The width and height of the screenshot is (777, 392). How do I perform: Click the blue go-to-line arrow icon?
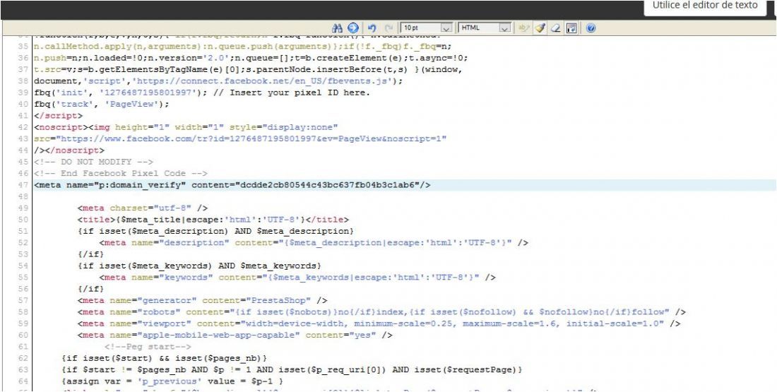[352, 28]
